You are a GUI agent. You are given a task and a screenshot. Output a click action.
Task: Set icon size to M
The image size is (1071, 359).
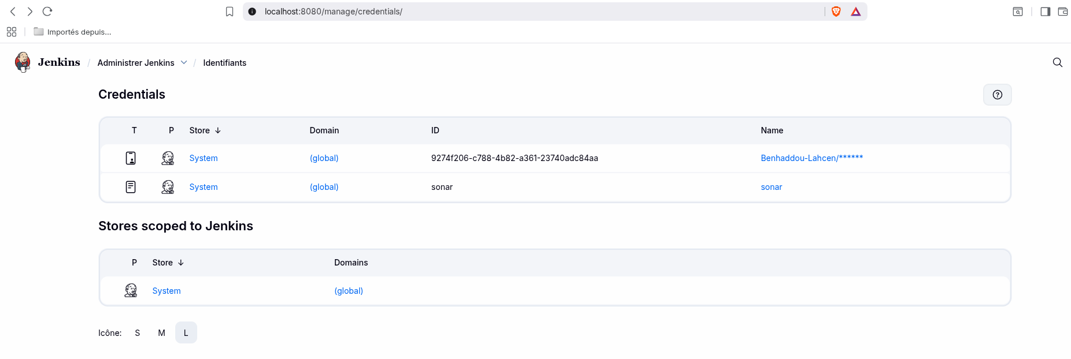click(162, 333)
